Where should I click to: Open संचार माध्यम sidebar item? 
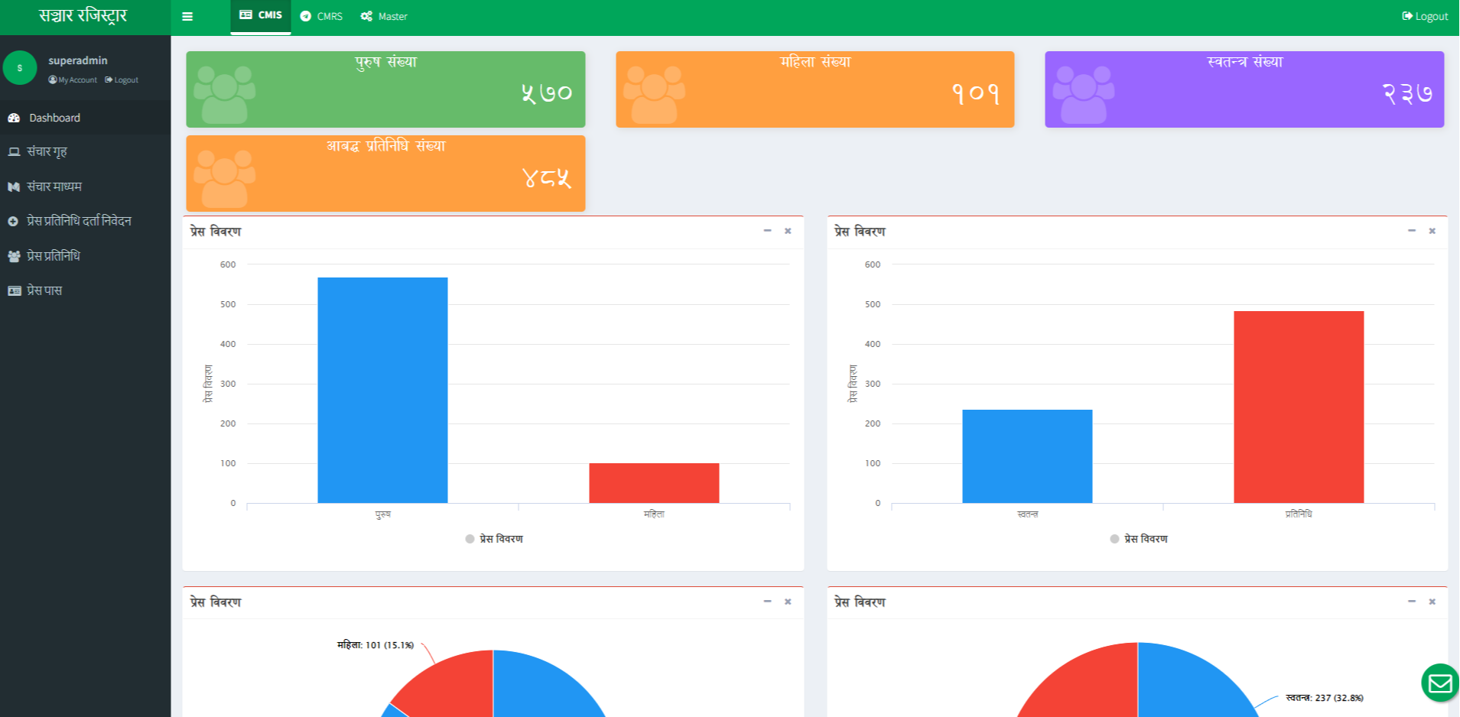point(85,187)
